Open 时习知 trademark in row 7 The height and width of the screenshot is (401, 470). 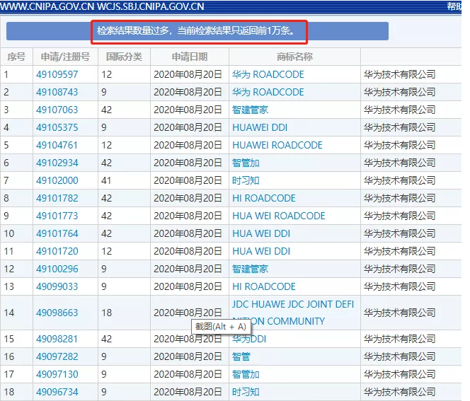[x=246, y=180]
